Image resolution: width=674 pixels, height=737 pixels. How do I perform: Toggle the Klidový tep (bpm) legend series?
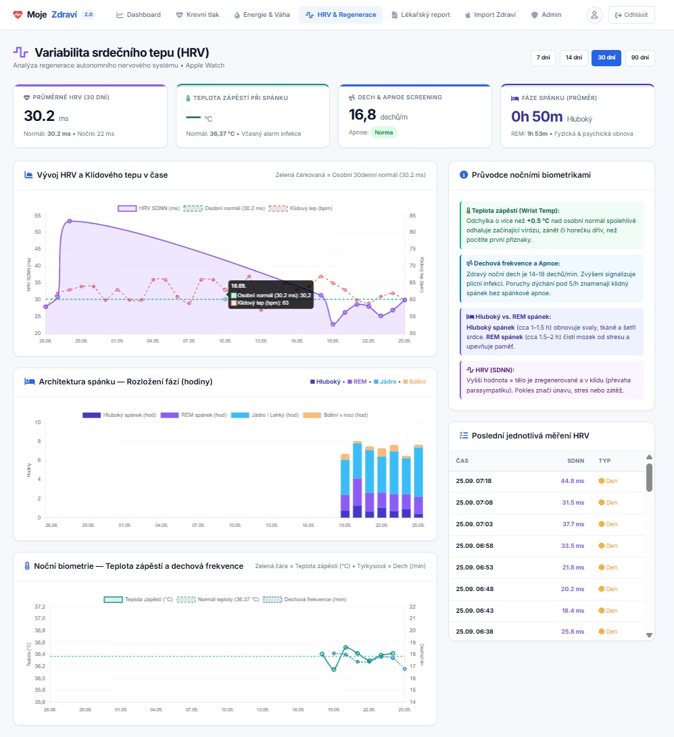coord(301,208)
